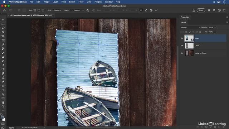
Task: Open the Warp Custom dropdown
Action: point(77,10)
